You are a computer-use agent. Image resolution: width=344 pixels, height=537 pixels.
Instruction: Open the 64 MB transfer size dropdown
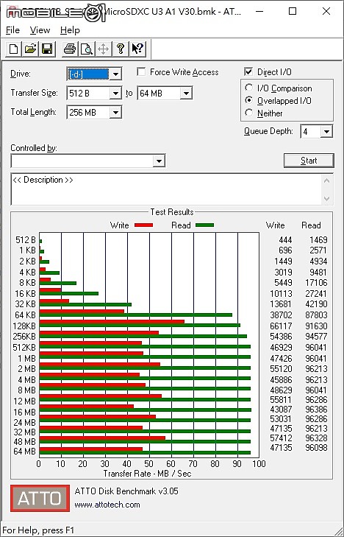[x=186, y=93]
